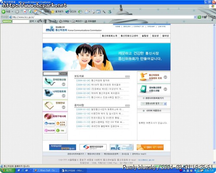Open the gavel icon decision lookup panel
Viewport: 216px width, 173px height.
(x=154, y=77)
